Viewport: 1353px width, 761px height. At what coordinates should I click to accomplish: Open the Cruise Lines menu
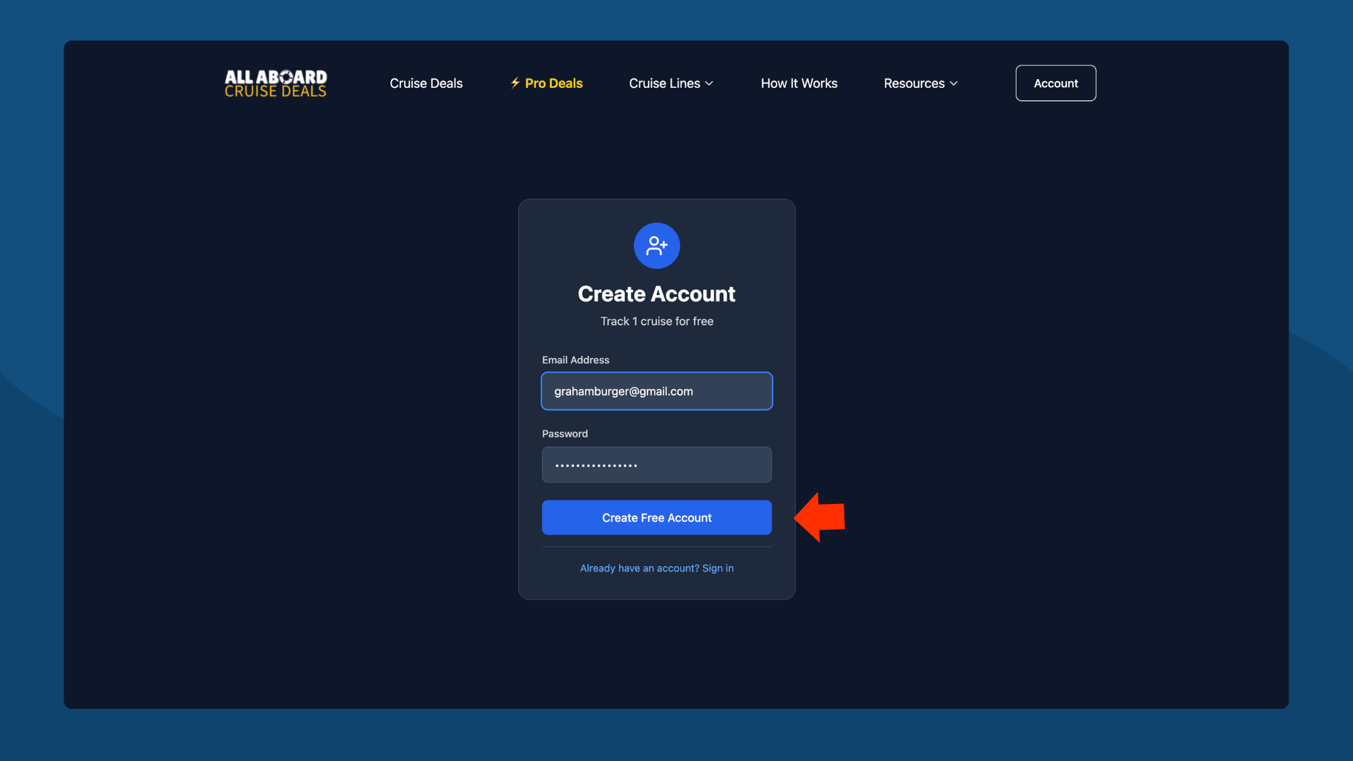664,83
